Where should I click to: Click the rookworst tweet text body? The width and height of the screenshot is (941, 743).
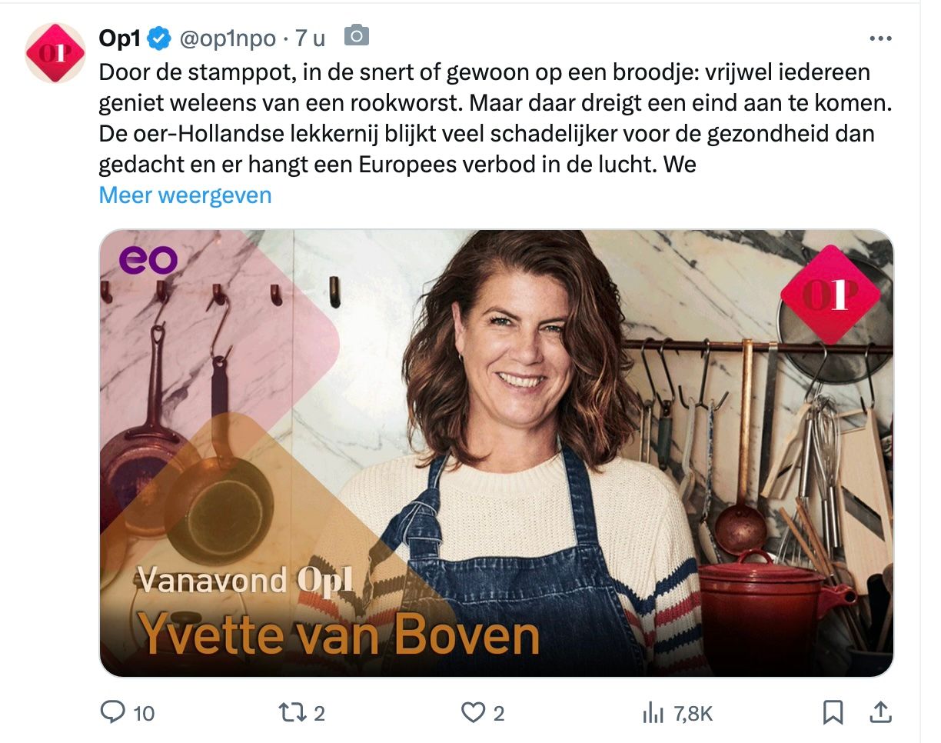point(484,118)
